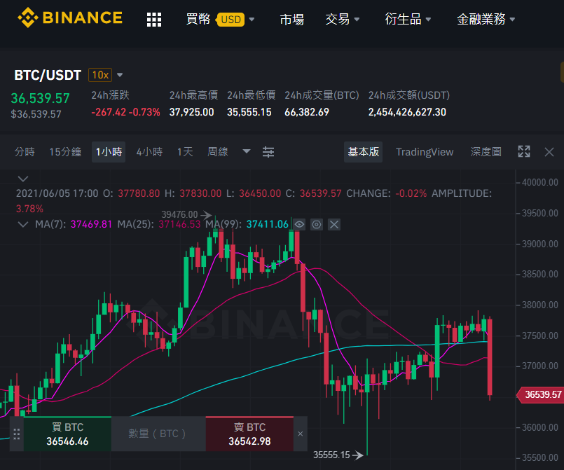Image resolution: width=564 pixels, height=470 pixels.
Task: Select the 分時 time interval
Action: 25,152
